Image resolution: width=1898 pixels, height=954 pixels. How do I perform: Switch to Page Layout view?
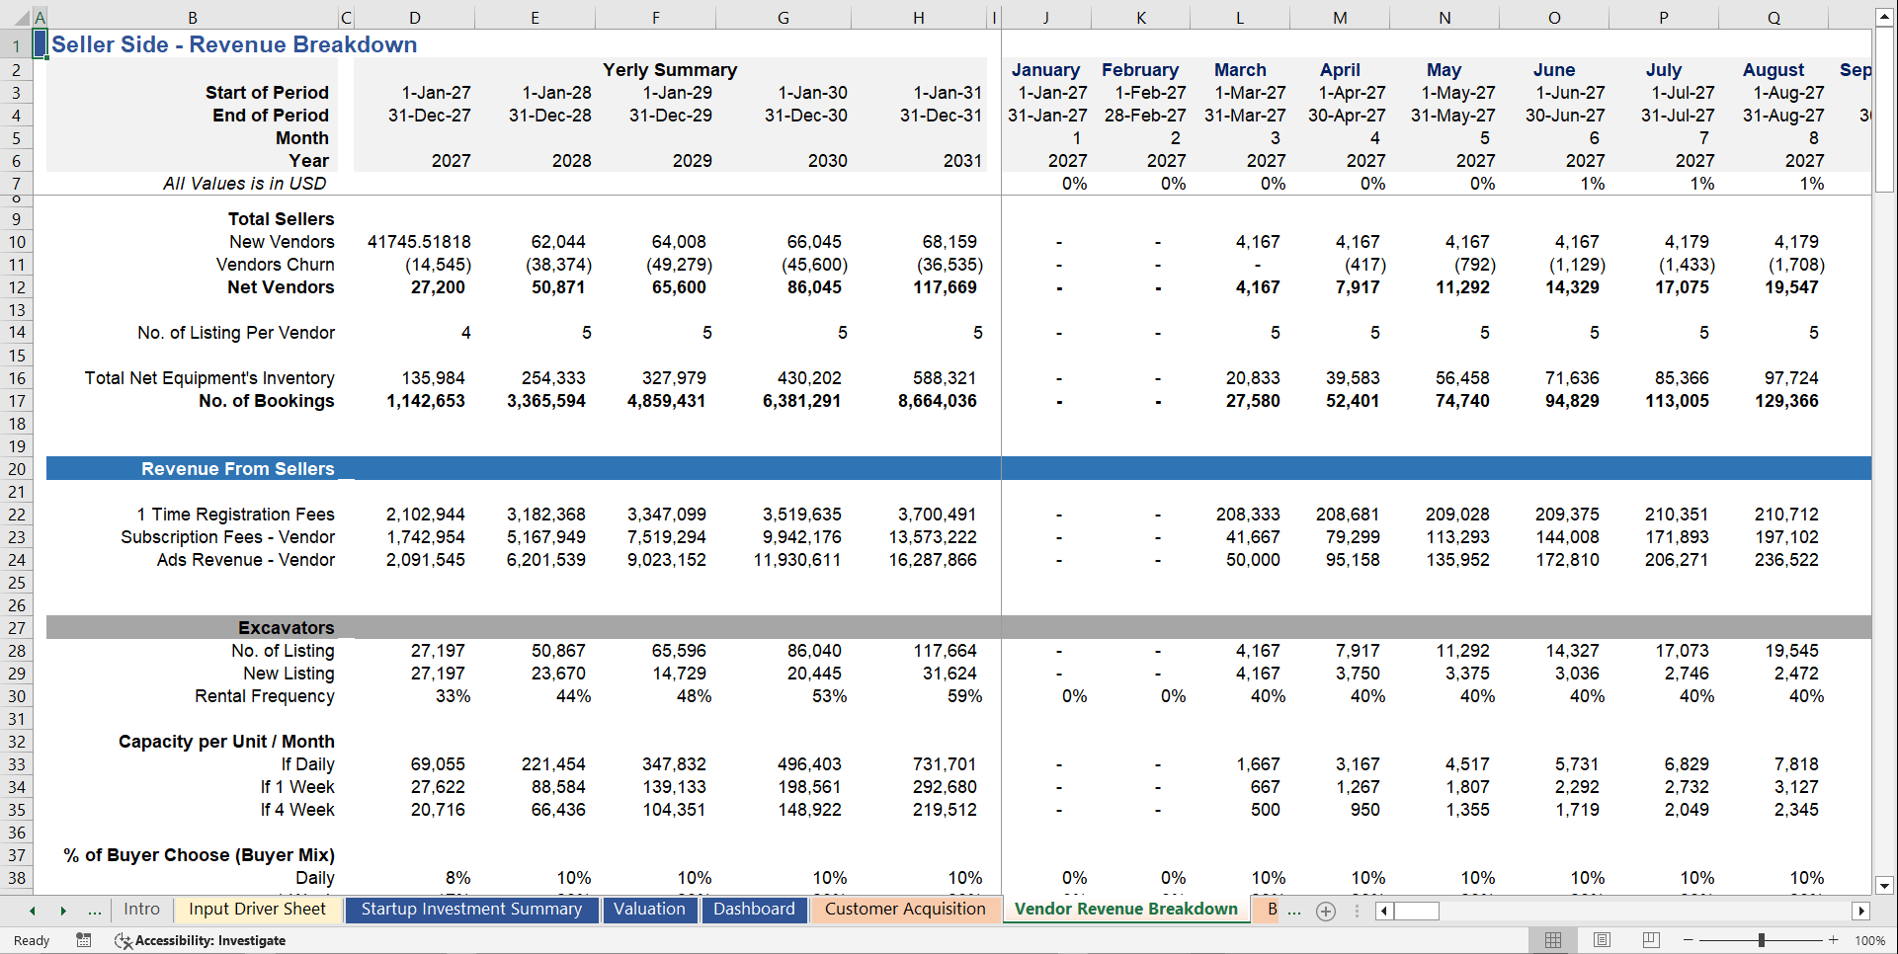point(1602,940)
